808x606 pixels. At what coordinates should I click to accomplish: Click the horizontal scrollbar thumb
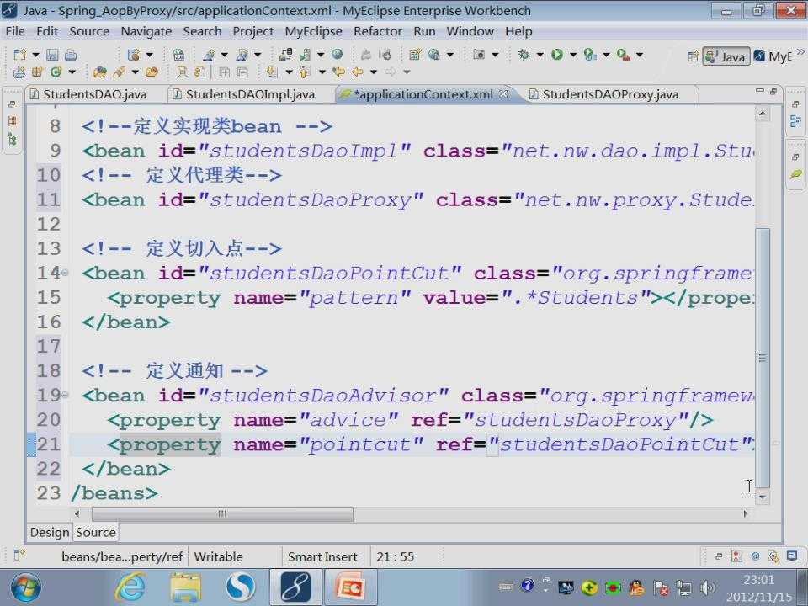[222, 513]
